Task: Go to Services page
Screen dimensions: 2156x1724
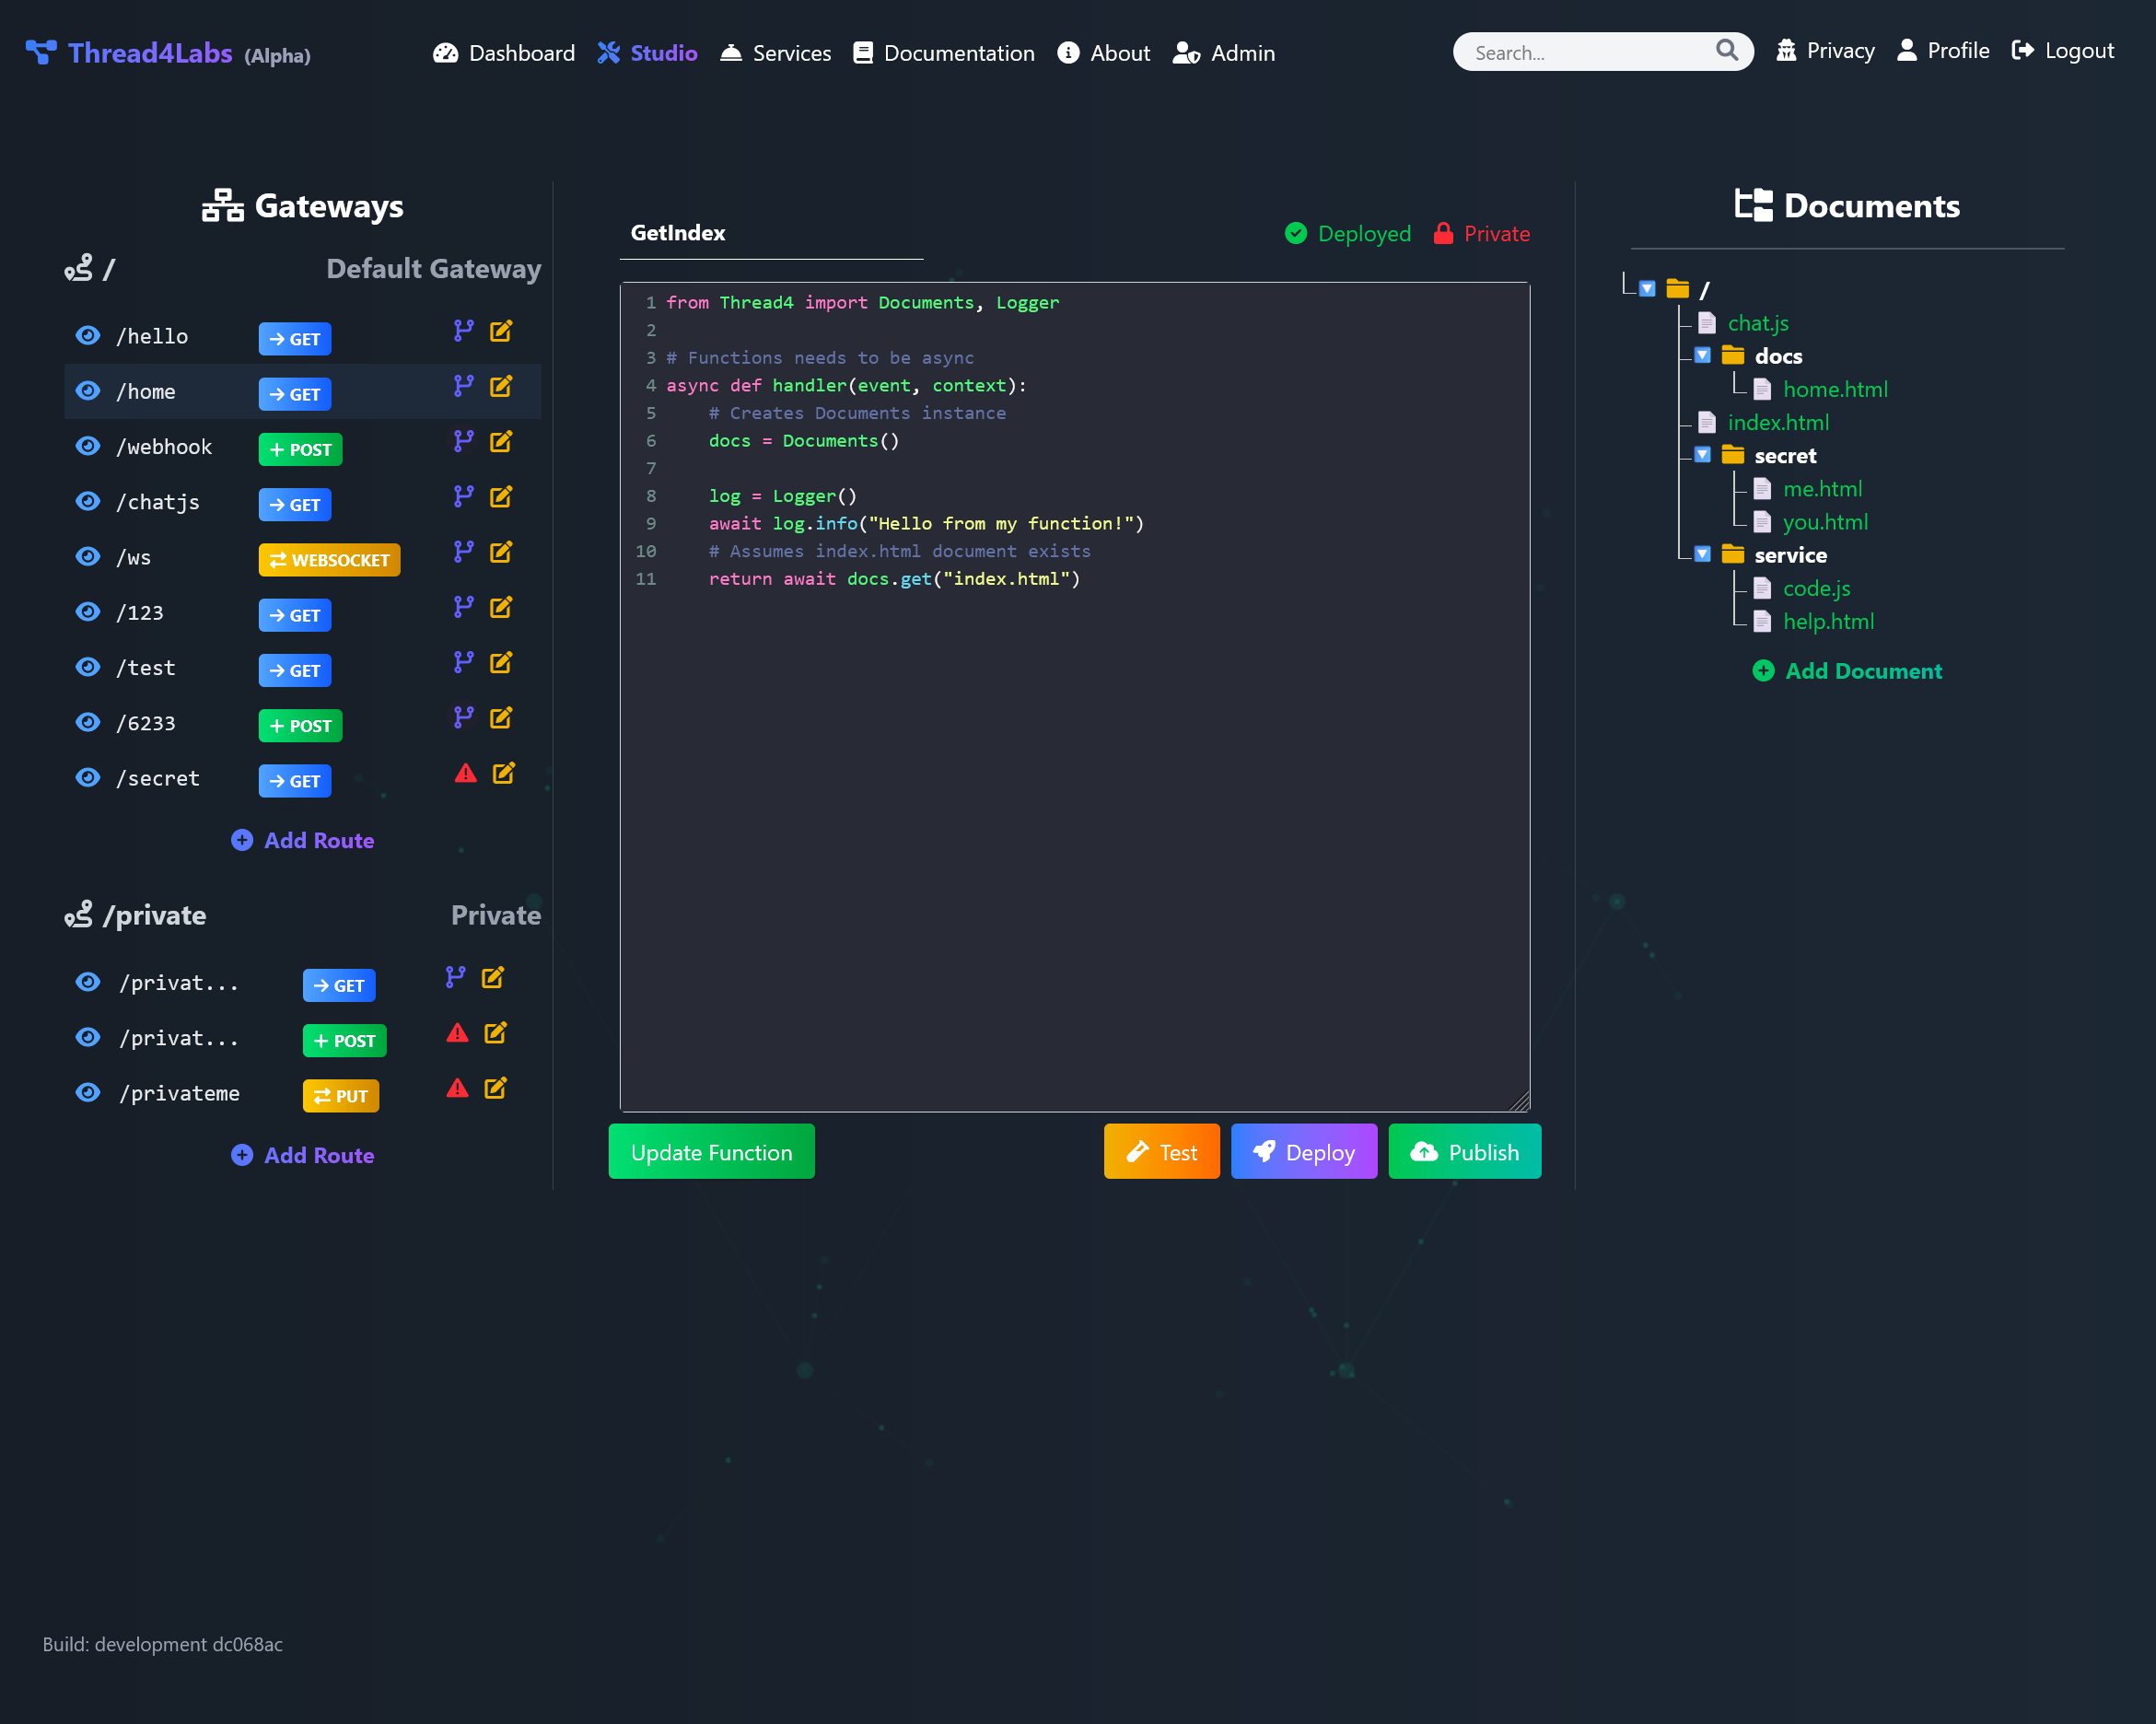Action: point(775,52)
